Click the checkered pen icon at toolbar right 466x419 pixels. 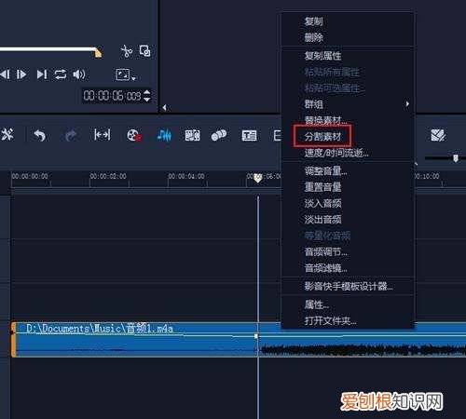[x=438, y=135]
